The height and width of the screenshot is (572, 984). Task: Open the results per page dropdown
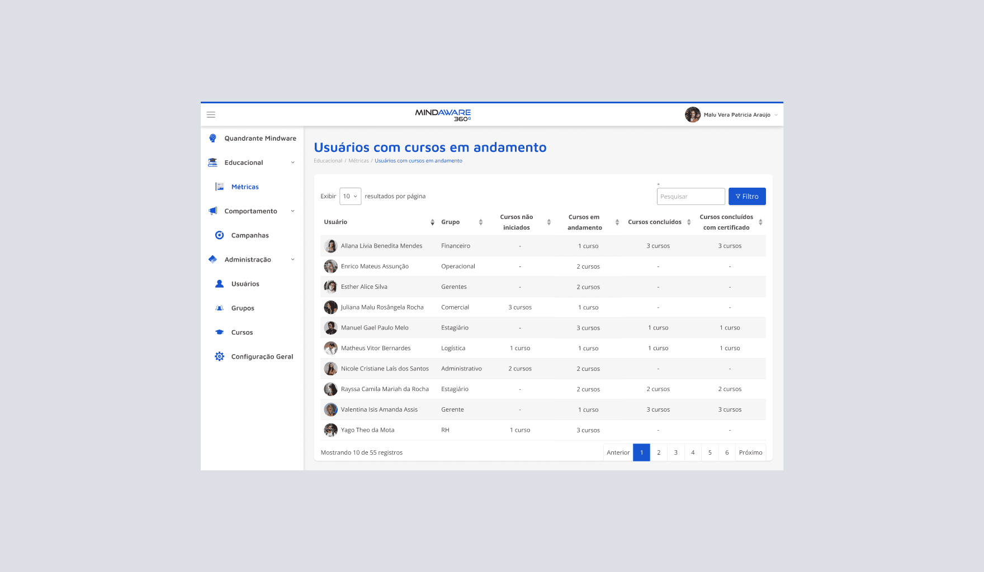[x=350, y=196]
